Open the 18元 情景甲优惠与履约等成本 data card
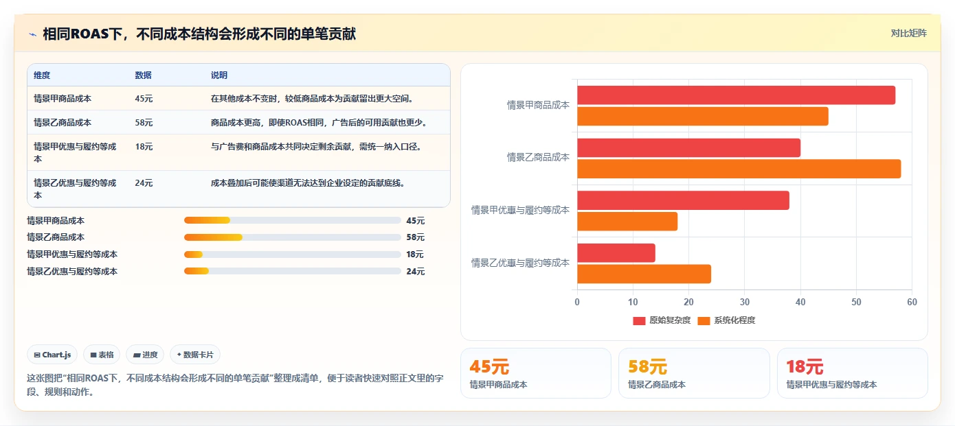The width and height of the screenshot is (955, 426). pyautogui.click(x=852, y=373)
